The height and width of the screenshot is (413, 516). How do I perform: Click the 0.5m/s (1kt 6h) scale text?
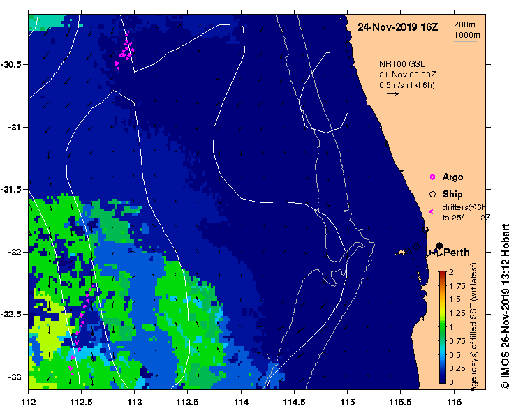[407, 85]
